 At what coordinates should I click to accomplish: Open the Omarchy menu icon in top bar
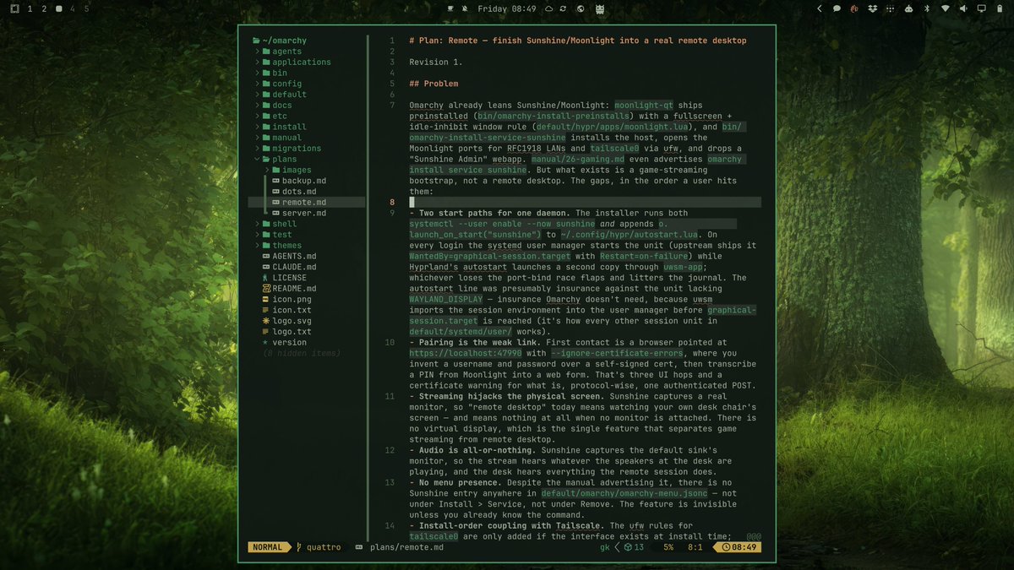[x=14, y=8]
